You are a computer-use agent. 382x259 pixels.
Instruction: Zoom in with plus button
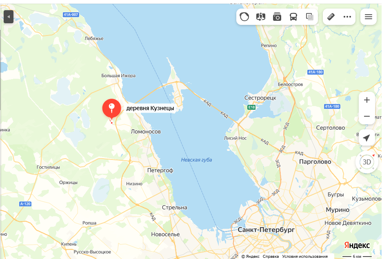tap(366, 100)
